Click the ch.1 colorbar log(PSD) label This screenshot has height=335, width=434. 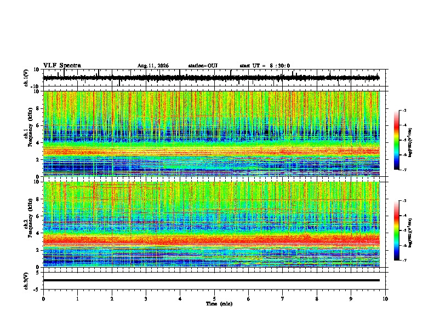[410, 143]
